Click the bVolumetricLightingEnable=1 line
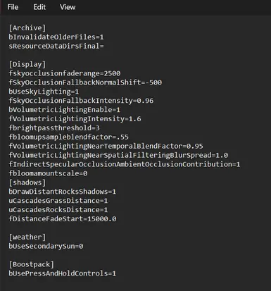The image size is (271, 291). [64, 110]
